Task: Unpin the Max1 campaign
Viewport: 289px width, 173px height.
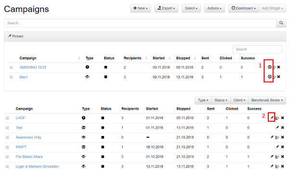Action: tap(269, 77)
